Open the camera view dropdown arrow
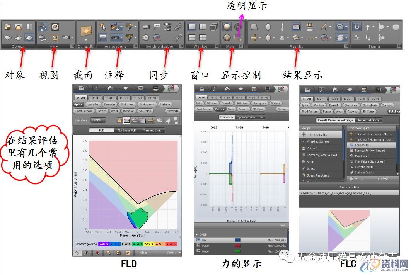 pos(72,38)
